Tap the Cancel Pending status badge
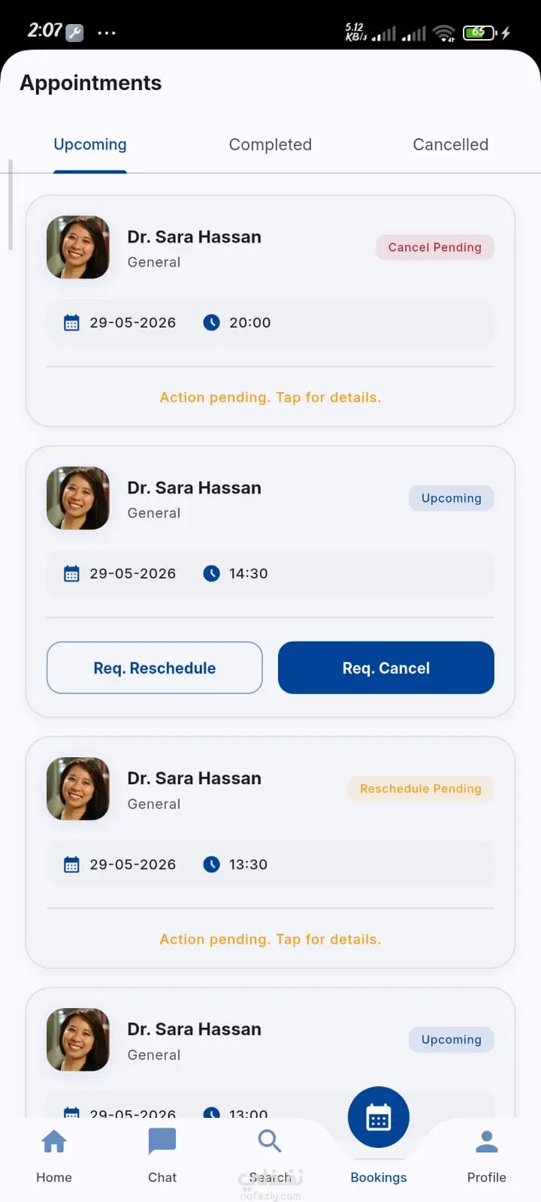Screen dimensions: 541x1202 435,247
